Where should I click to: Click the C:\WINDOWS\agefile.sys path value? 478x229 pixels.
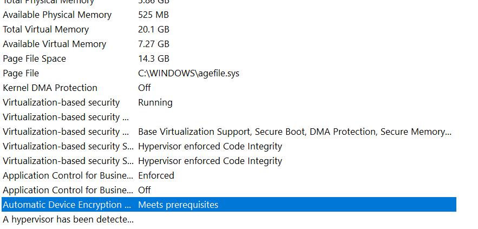point(188,73)
